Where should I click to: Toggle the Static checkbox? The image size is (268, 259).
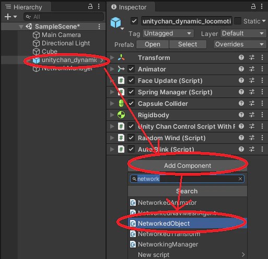(238, 21)
